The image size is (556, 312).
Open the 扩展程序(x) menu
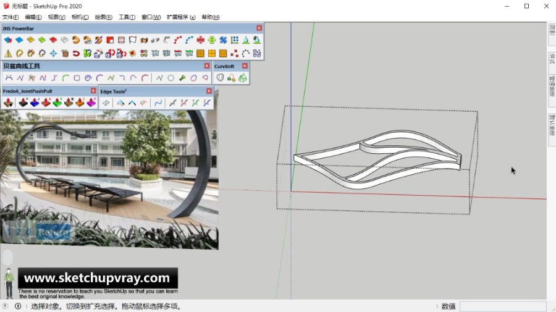181,17
